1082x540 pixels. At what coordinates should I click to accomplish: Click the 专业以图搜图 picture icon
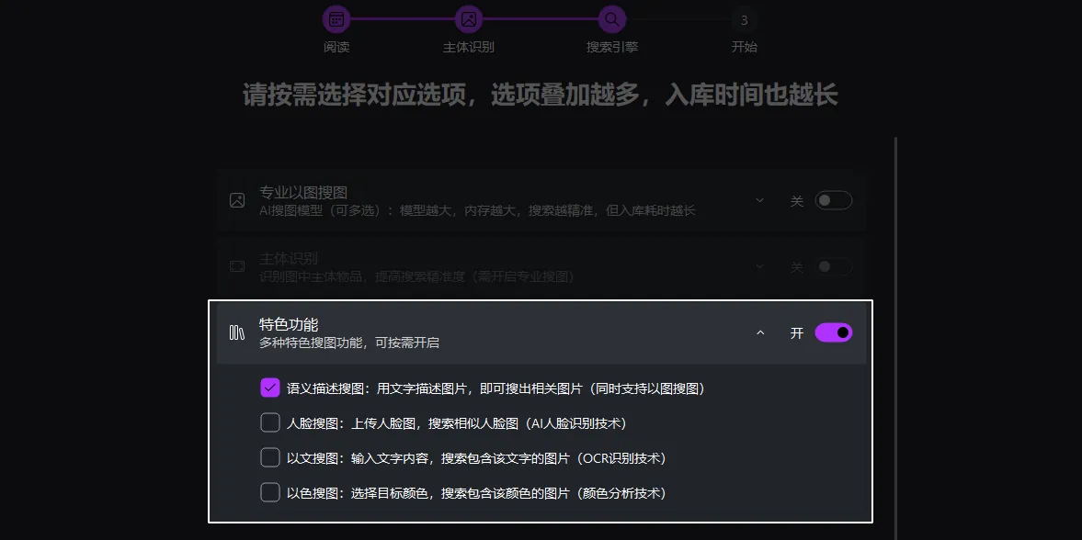[x=236, y=199]
